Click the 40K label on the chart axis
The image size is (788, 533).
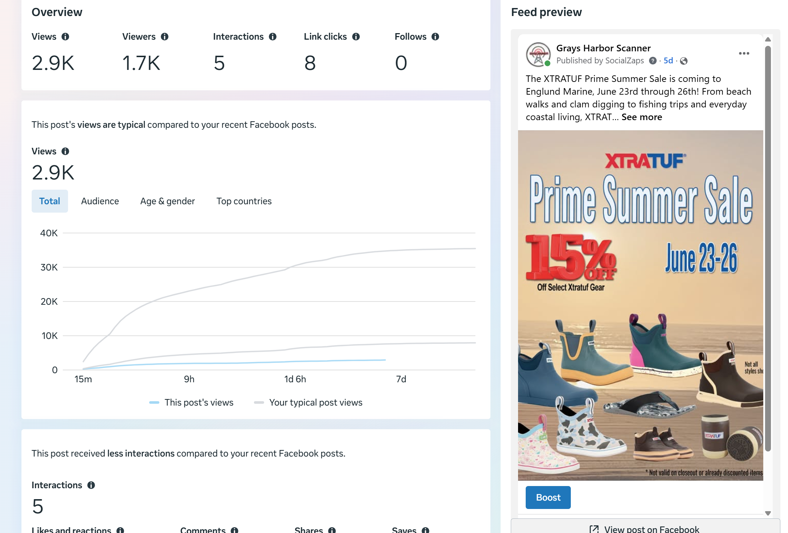49,233
